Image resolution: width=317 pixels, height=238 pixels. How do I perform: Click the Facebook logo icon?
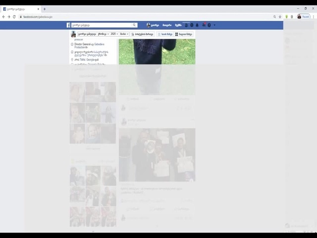coord(69,25)
